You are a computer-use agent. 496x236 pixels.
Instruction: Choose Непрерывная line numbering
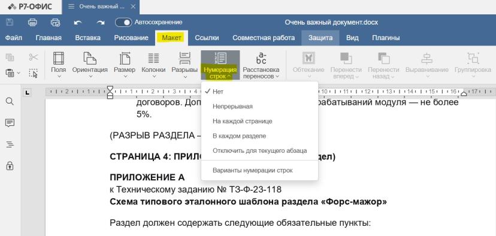click(259, 106)
